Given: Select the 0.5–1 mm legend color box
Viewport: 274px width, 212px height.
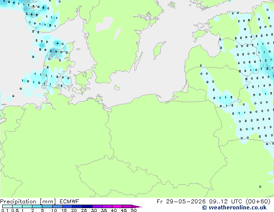Looking at the screenshot, I should tap(17, 206).
